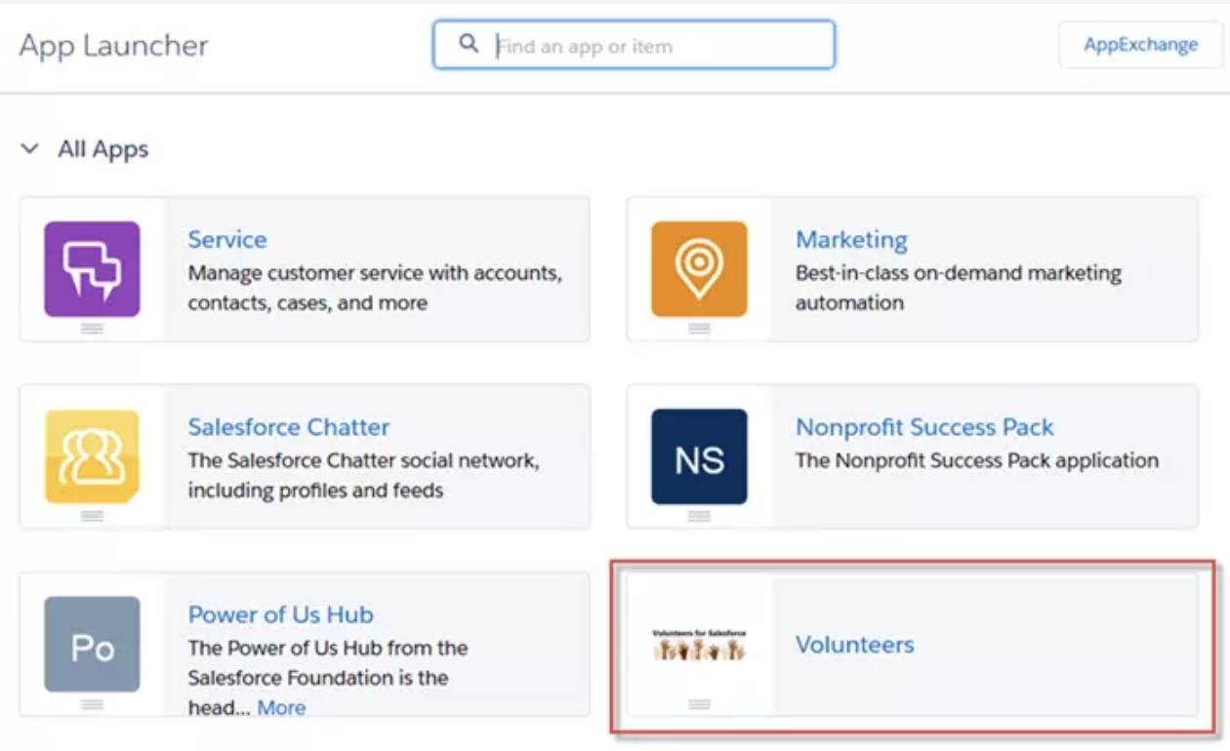Focus the Find an app or item field
The image size is (1230, 751).
pos(634,45)
